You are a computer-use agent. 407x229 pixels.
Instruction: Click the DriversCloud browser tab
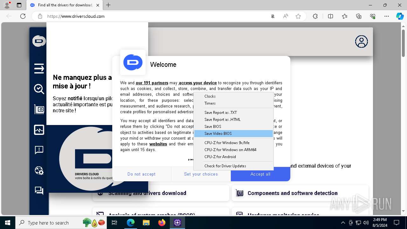65,5
